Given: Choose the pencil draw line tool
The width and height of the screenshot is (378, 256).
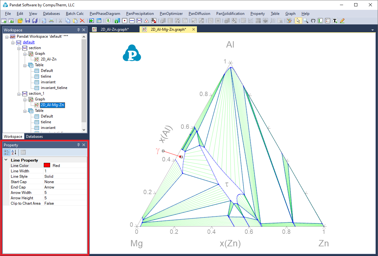Looking at the screenshot, I should tap(342, 21).
